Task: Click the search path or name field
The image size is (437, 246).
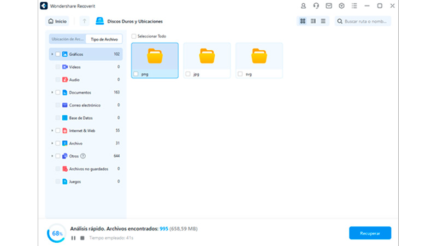Action: click(x=366, y=21)
